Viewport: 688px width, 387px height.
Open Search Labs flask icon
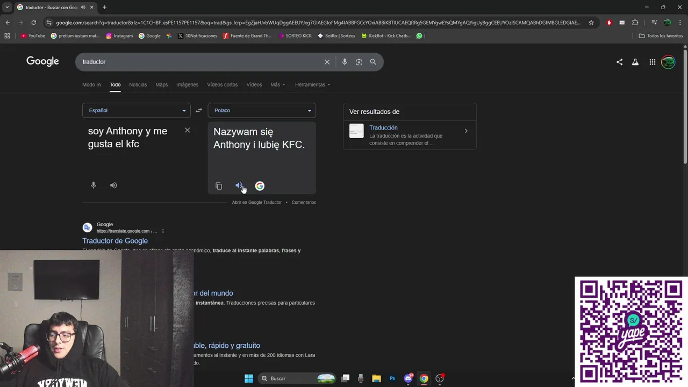635,62
